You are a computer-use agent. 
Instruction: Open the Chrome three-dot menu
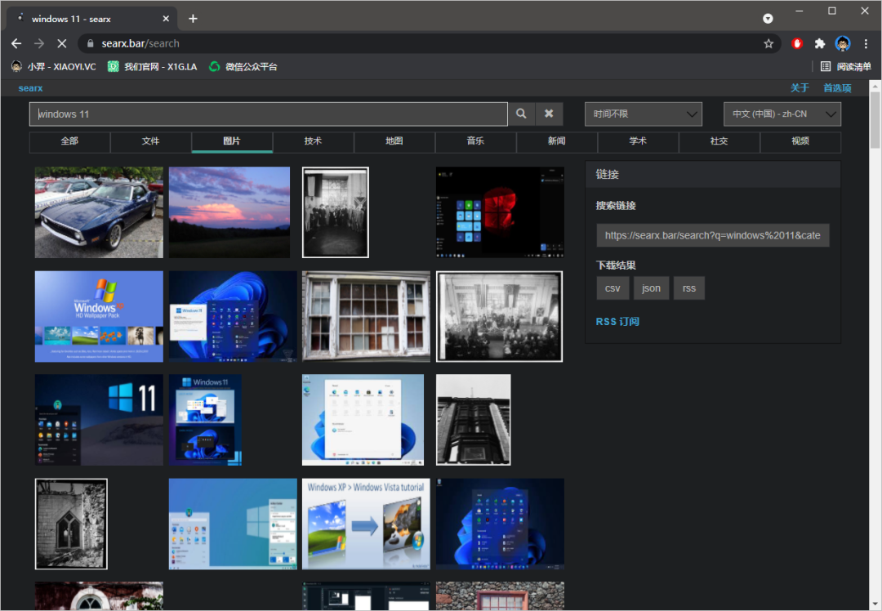[866, 44]
